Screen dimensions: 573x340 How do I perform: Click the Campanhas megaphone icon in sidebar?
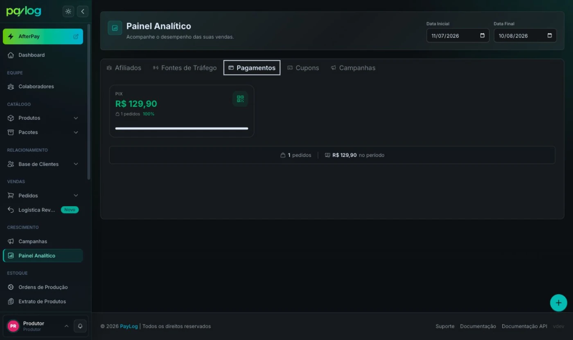[11, 241]
